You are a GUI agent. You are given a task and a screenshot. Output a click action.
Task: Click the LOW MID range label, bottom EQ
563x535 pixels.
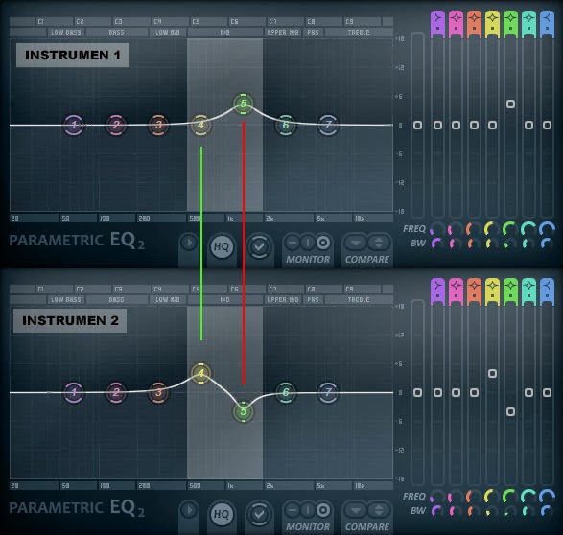[167, 299]
